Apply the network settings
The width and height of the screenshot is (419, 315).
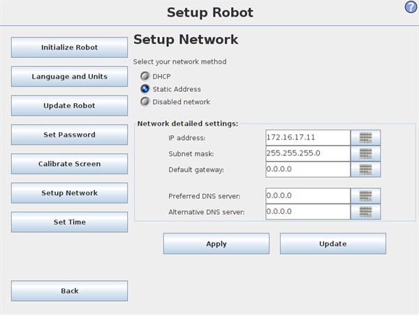coord(216,243)
